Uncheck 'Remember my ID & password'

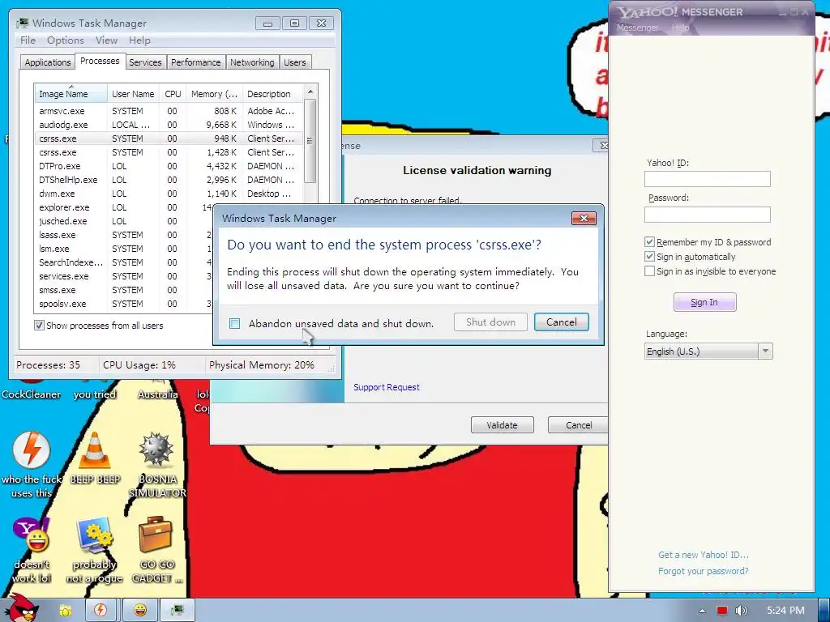pos(649,241)
